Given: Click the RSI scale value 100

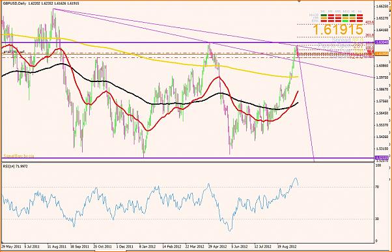Looking at the screenshot, I should pos(379,165).
